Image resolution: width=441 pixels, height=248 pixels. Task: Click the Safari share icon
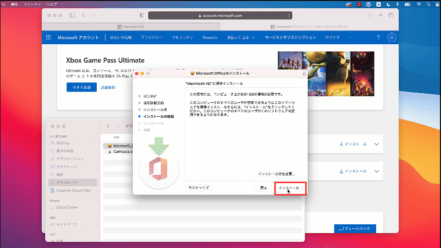click(369, 15)
